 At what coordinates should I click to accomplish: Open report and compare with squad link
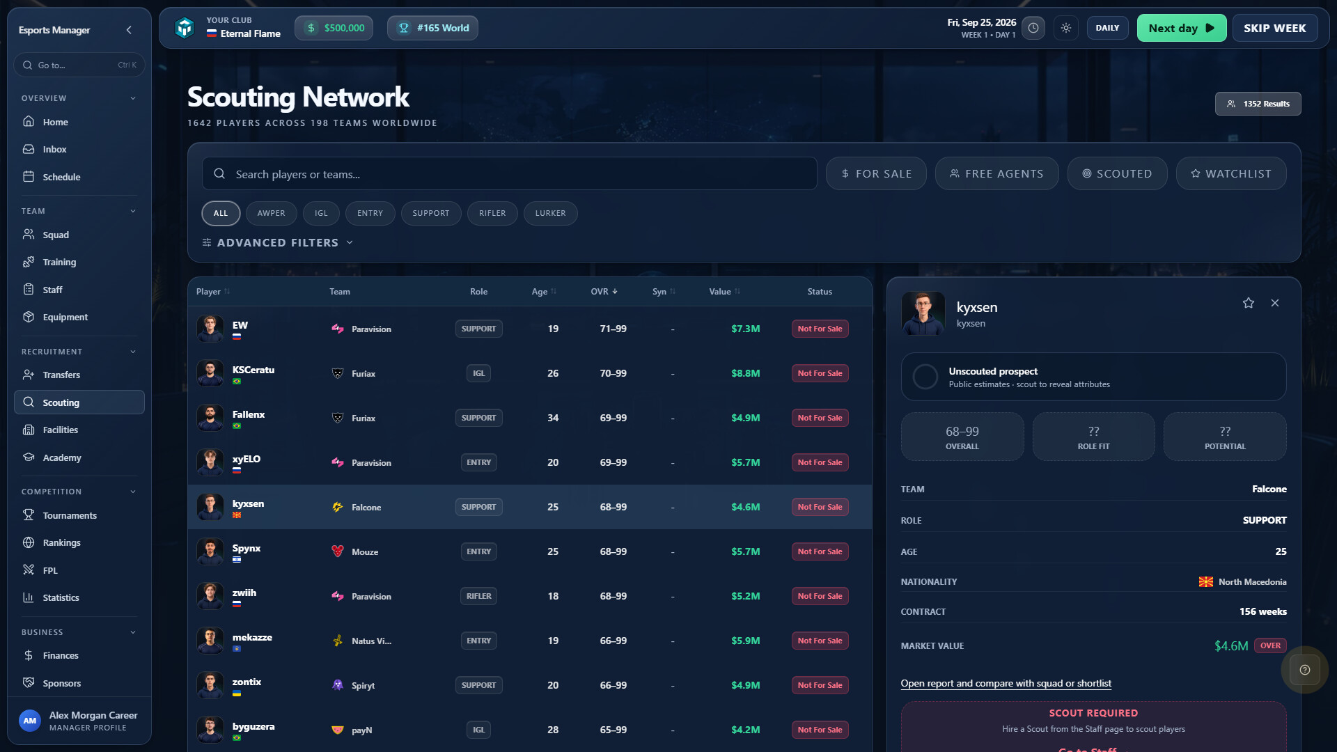pyautogui.click(x=1006, y=683)
